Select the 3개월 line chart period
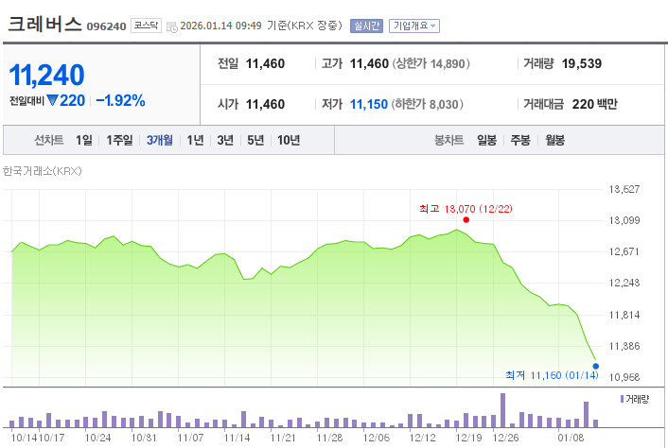This screenshot has height=448, width=668. [160, 140]
